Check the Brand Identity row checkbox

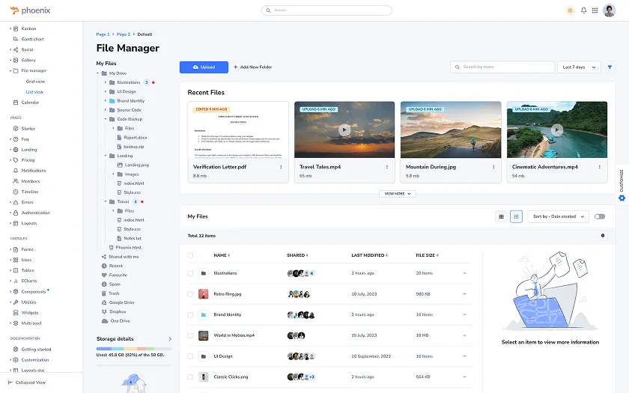[x=190, y=315]
